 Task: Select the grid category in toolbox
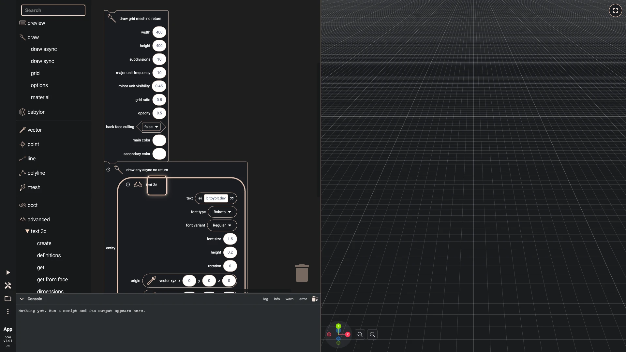(35, 73)
